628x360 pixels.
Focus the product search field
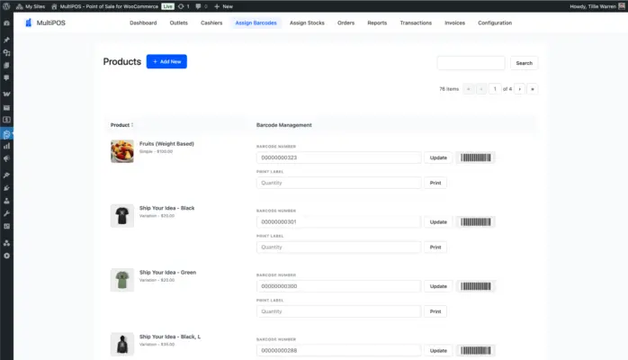471,63
